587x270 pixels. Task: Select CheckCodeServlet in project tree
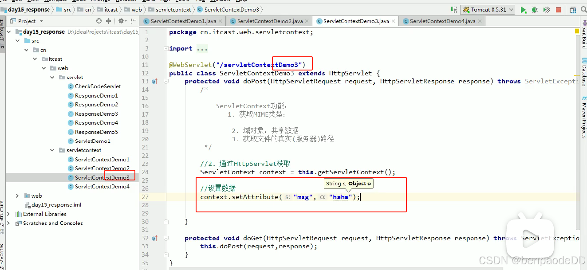pos(94,86)
